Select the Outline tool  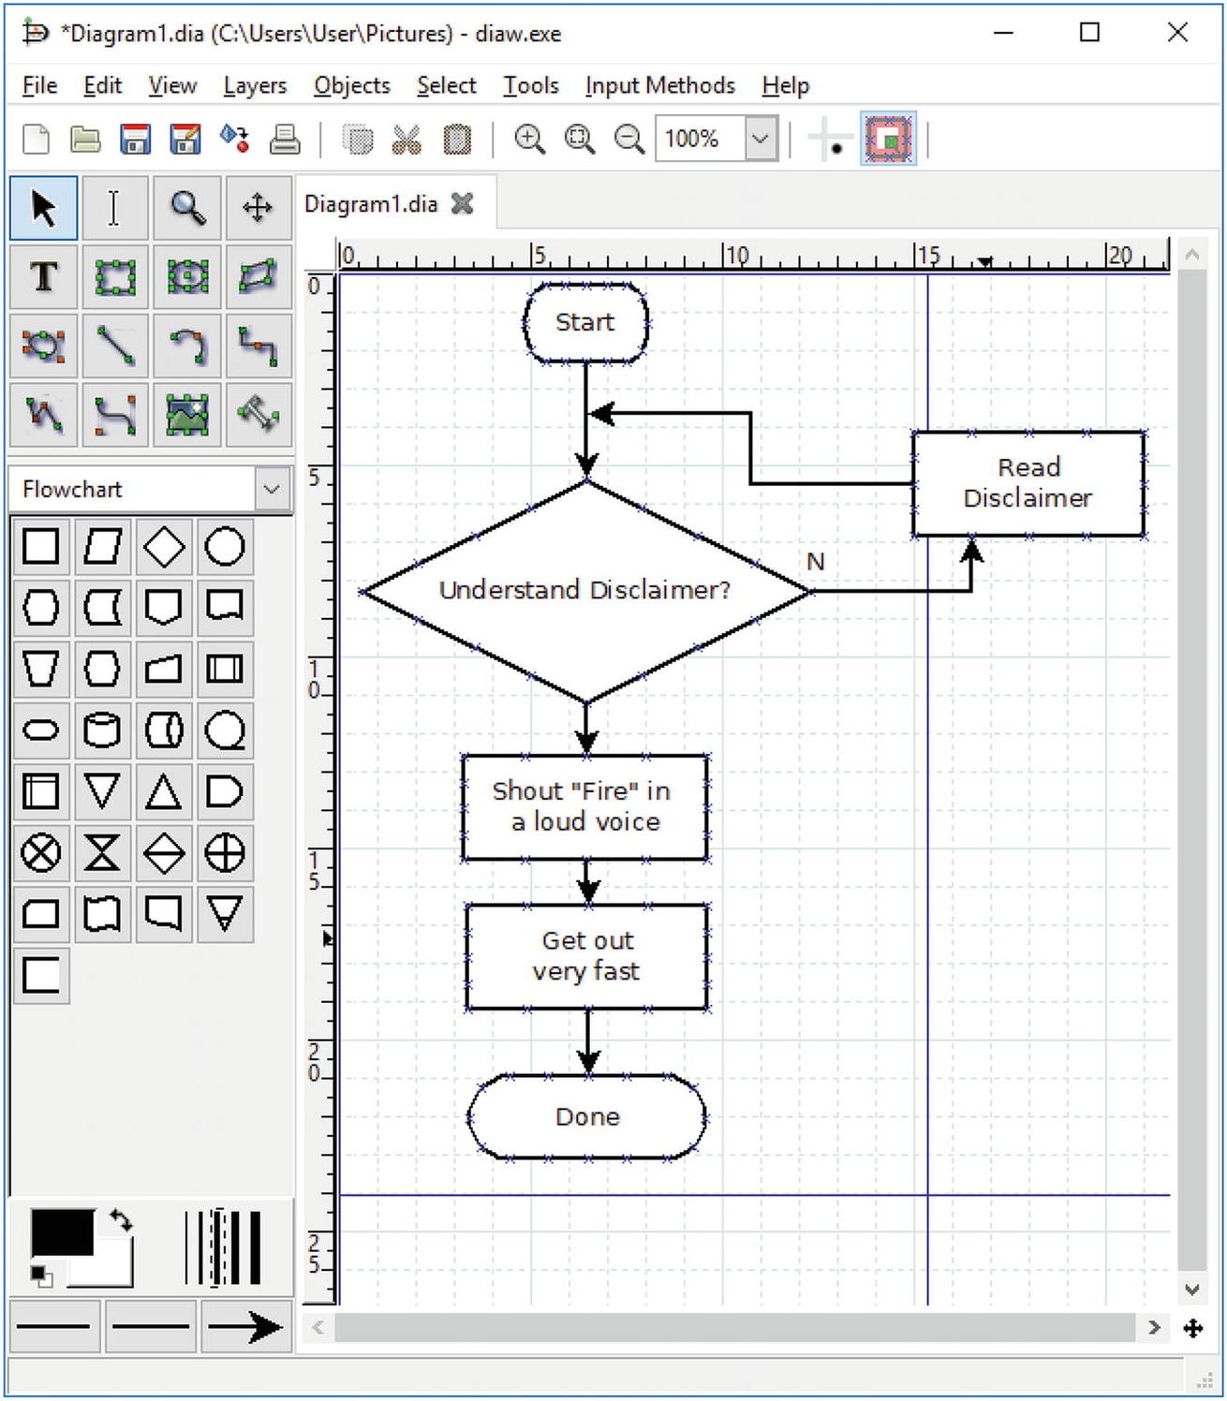pyautogui.click(x=258, y=414)
